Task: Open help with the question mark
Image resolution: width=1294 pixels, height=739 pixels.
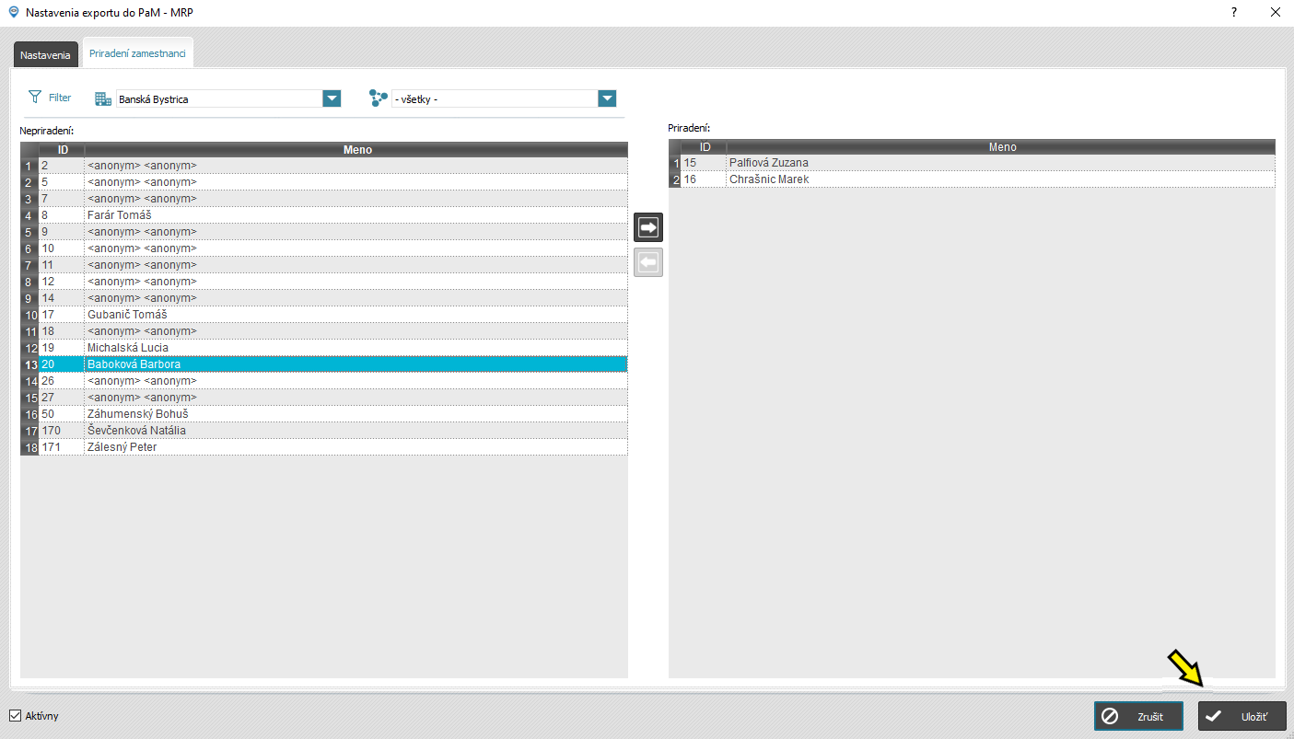Action: [x=1234, y=13]
